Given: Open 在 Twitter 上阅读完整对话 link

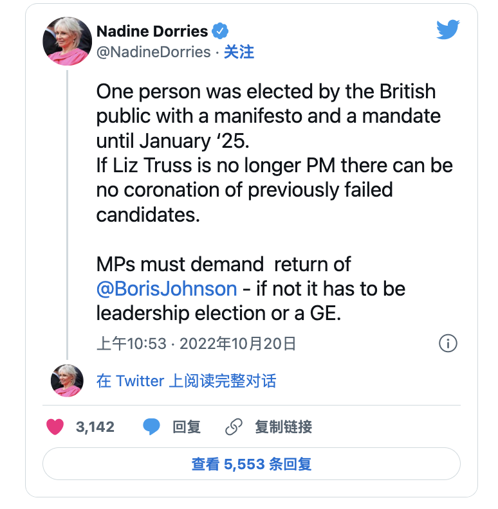Looking at the screenshot, I should click(186, 380).
